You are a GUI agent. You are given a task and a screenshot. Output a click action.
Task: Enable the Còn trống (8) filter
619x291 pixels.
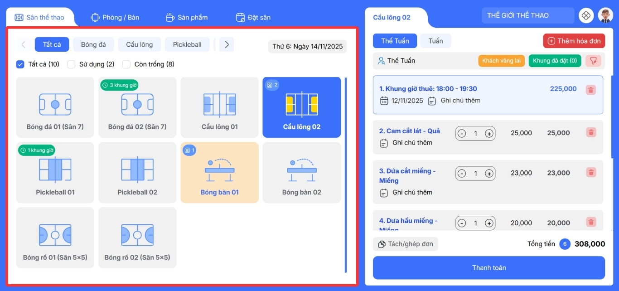point(126,64)
